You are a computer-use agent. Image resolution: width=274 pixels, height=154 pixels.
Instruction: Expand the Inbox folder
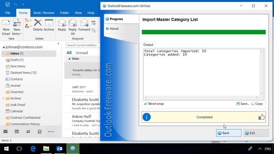point(3,53)
